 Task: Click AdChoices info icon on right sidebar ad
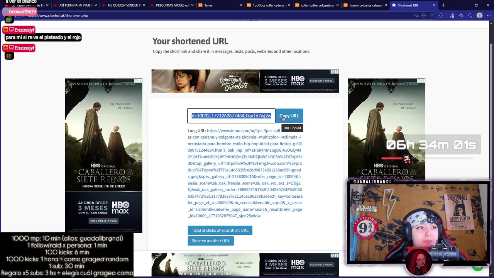point(419,81)
